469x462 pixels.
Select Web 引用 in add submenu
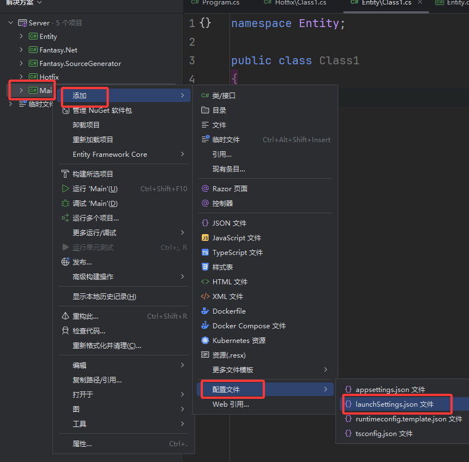tap(266, 404)
